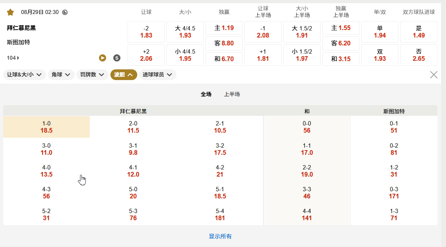This screenshot has height=247, width=446.
Task: Select away score 0-3 at 171
Action: [x=394, y=193]
